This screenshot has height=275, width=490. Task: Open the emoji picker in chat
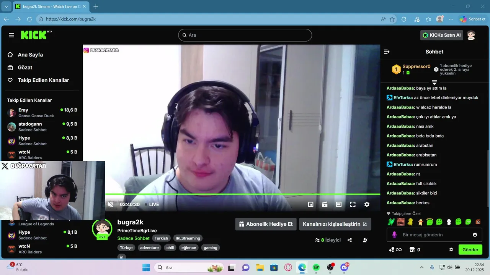pos(475,235)
